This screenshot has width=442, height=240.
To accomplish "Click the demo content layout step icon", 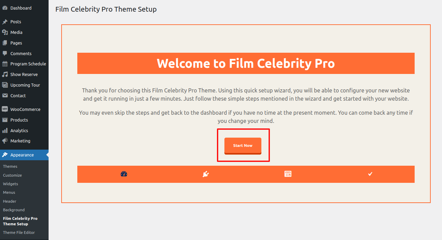I will coord(288,174).
